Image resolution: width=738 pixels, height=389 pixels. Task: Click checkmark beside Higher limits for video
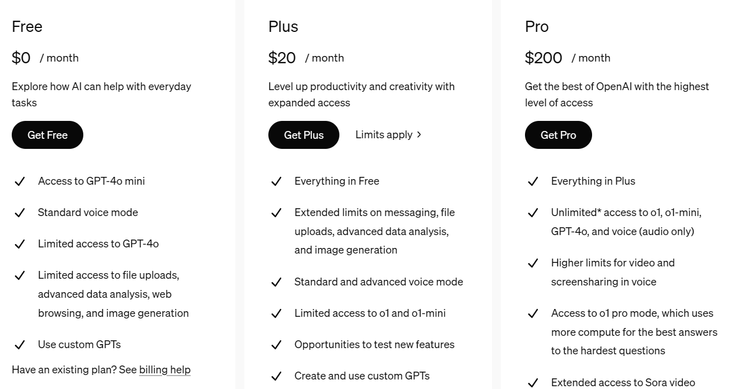click(533, 263)
